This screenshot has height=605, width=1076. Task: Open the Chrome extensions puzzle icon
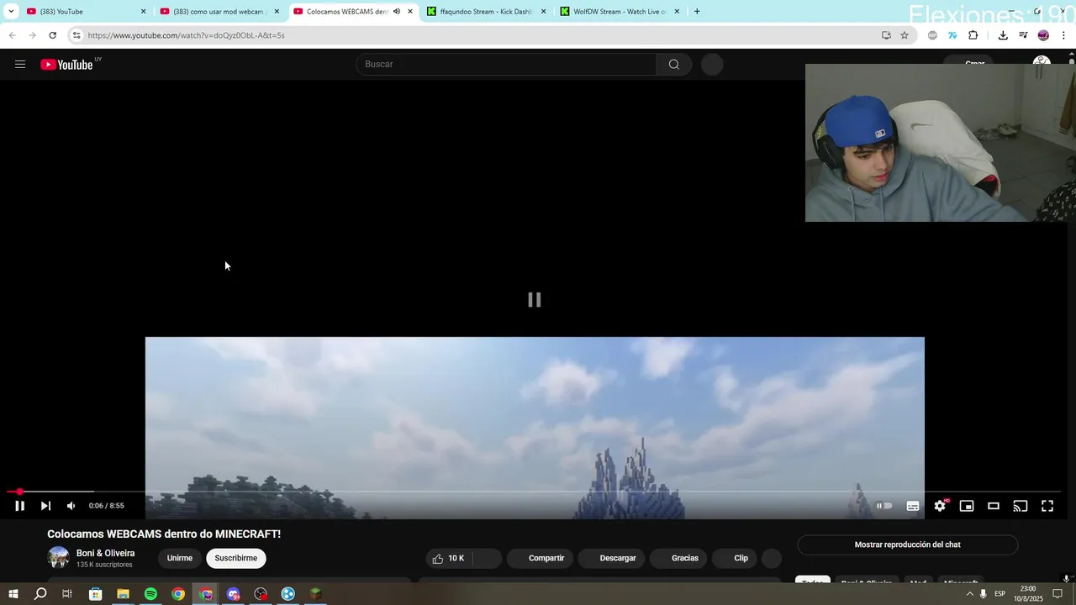click(973, 35)
